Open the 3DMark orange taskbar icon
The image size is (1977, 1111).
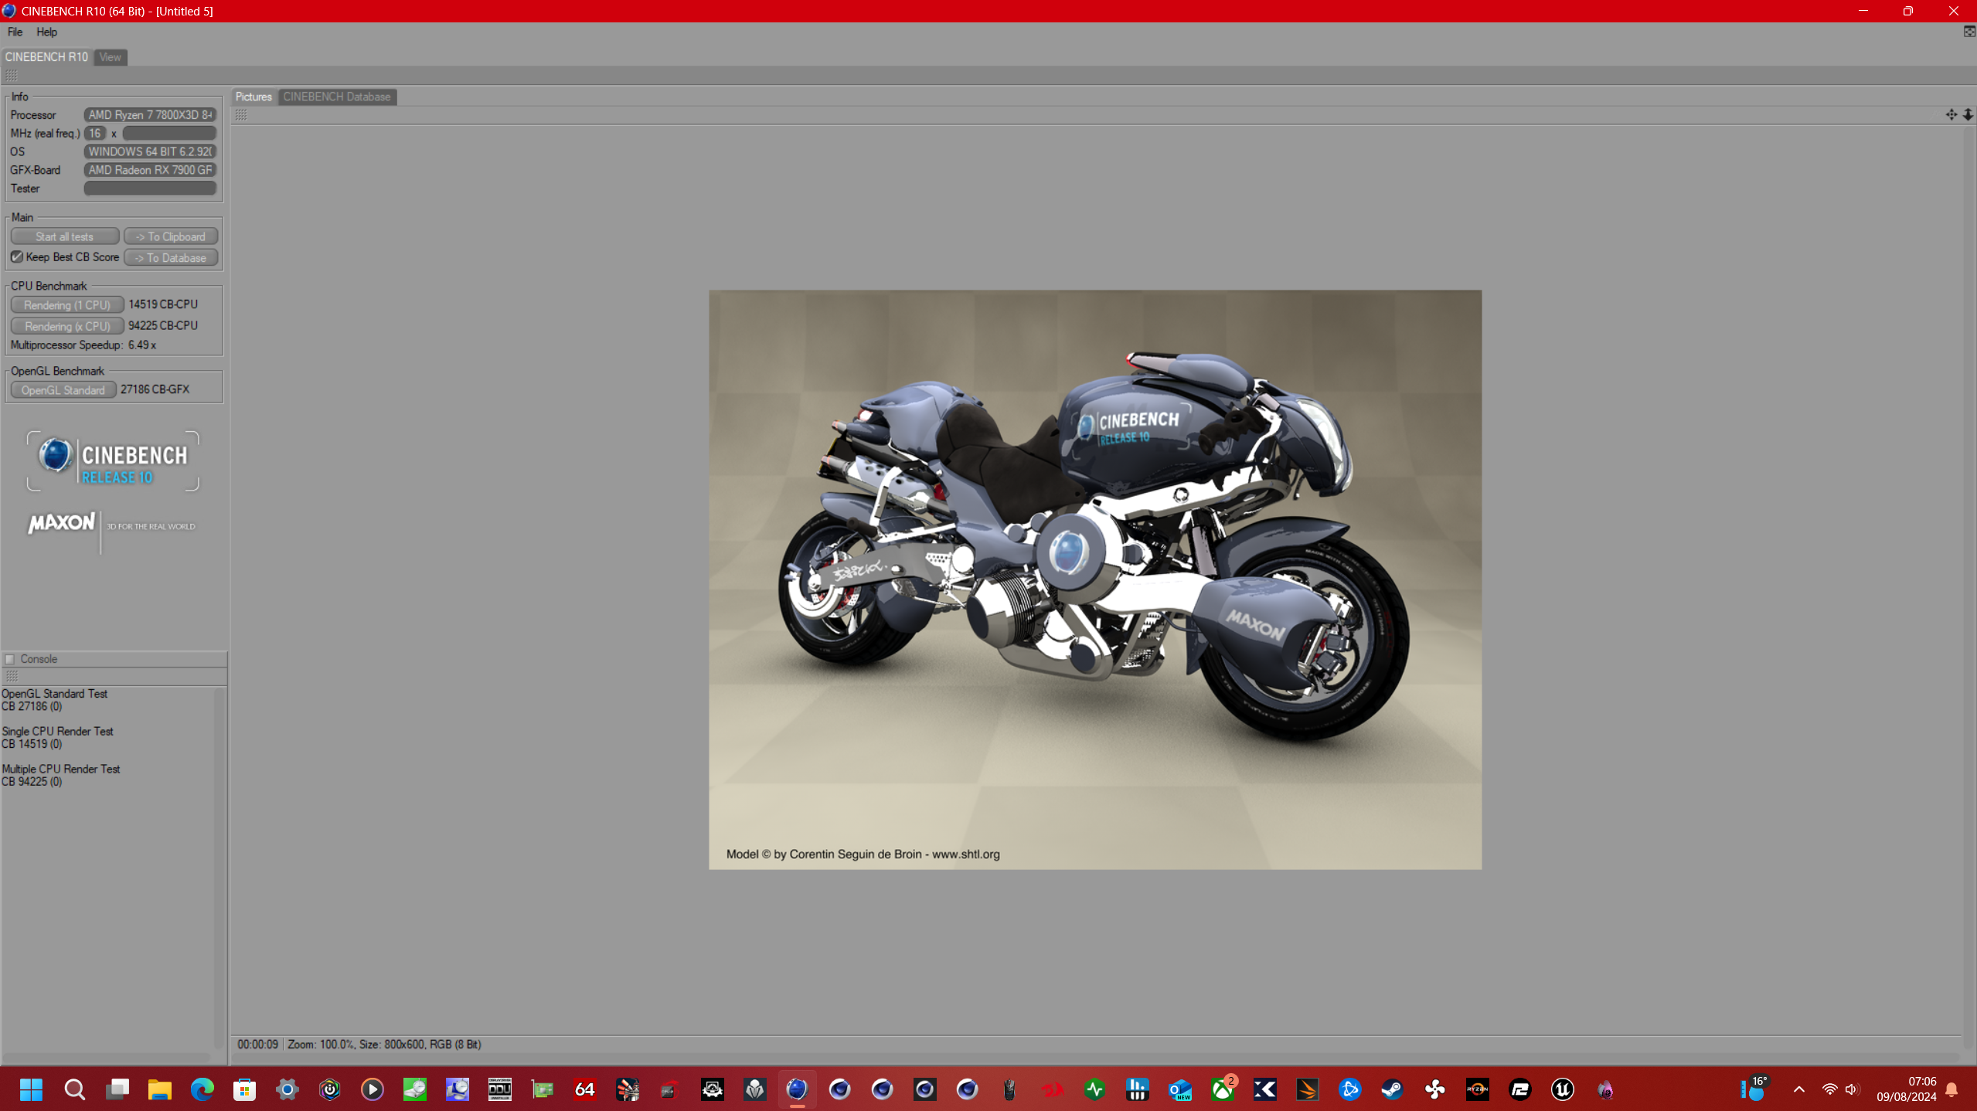pyautogui.click(x=1308, y=1090)
